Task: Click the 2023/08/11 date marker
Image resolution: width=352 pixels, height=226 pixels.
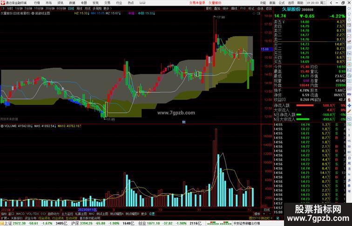Action: pos(88,210)
